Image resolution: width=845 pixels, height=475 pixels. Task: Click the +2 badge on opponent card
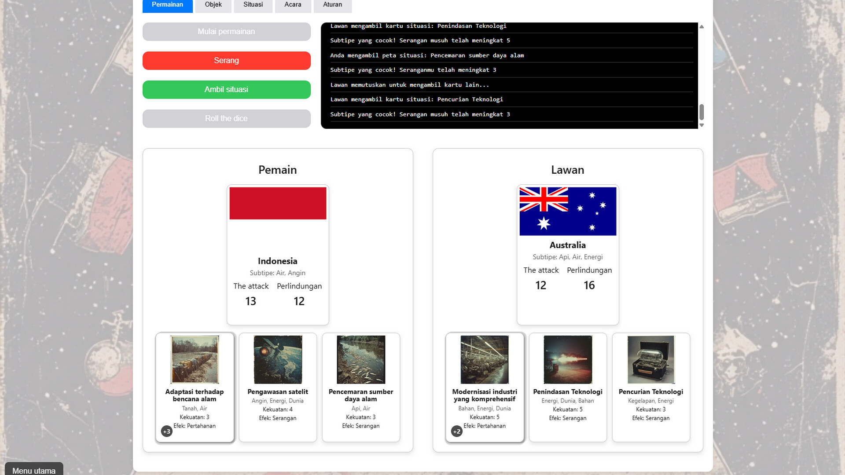457,431
